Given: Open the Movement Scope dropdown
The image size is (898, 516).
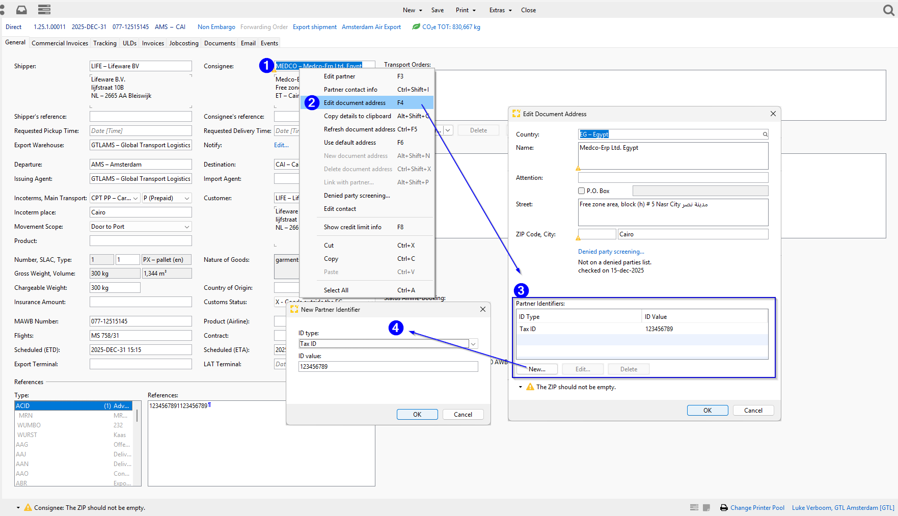Looking at the screenshot, I should (187, 227).
